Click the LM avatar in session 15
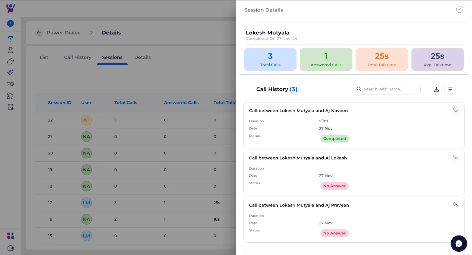Viewport: 472px width, 255px height. (86, 236)
